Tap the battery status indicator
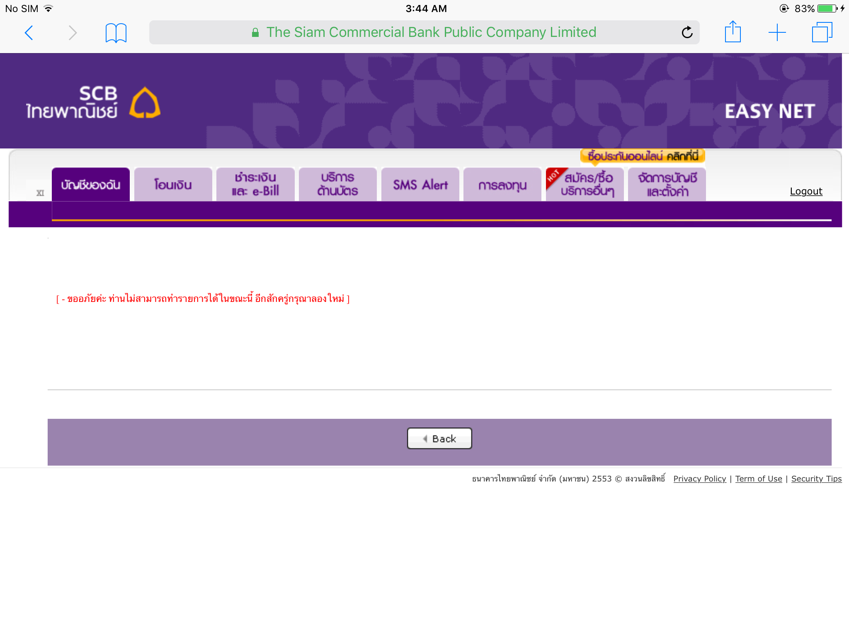The width and height of the screenshot is (849, 637). click(827, 8)
